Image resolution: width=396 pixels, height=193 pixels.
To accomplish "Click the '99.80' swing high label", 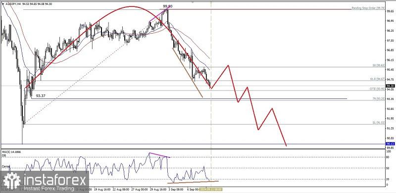I will 167,6.
